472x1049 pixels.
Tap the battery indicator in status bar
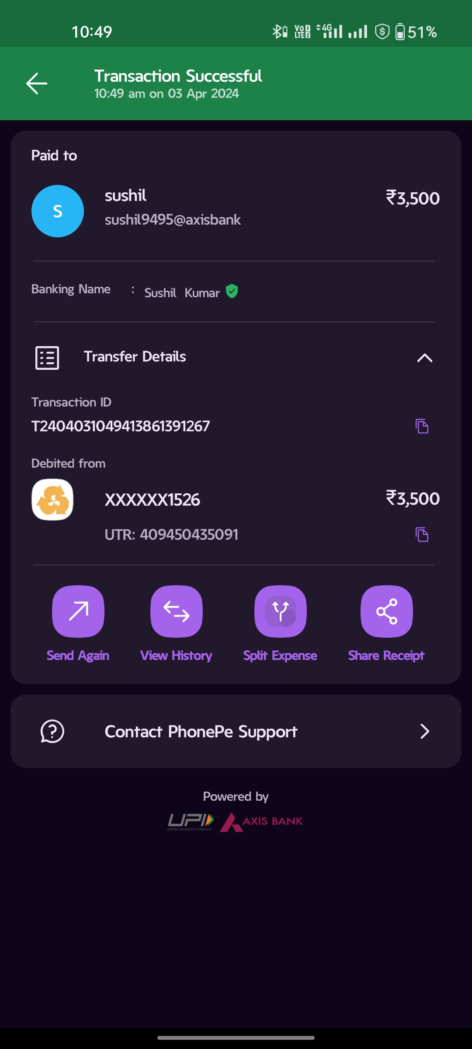[x=400, y=32]
